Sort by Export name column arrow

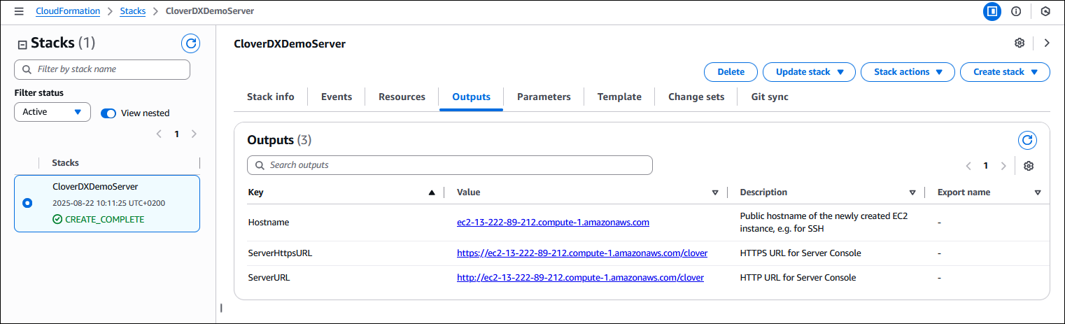(x=1038, y=192)
